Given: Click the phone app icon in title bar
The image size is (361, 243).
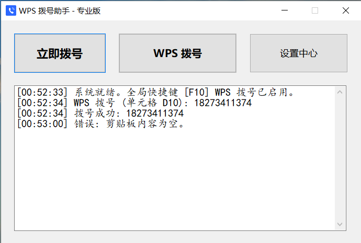Looking at the screenshot, I should 11,10.
